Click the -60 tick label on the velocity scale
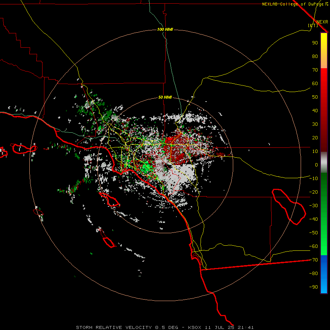 point(313,246)
